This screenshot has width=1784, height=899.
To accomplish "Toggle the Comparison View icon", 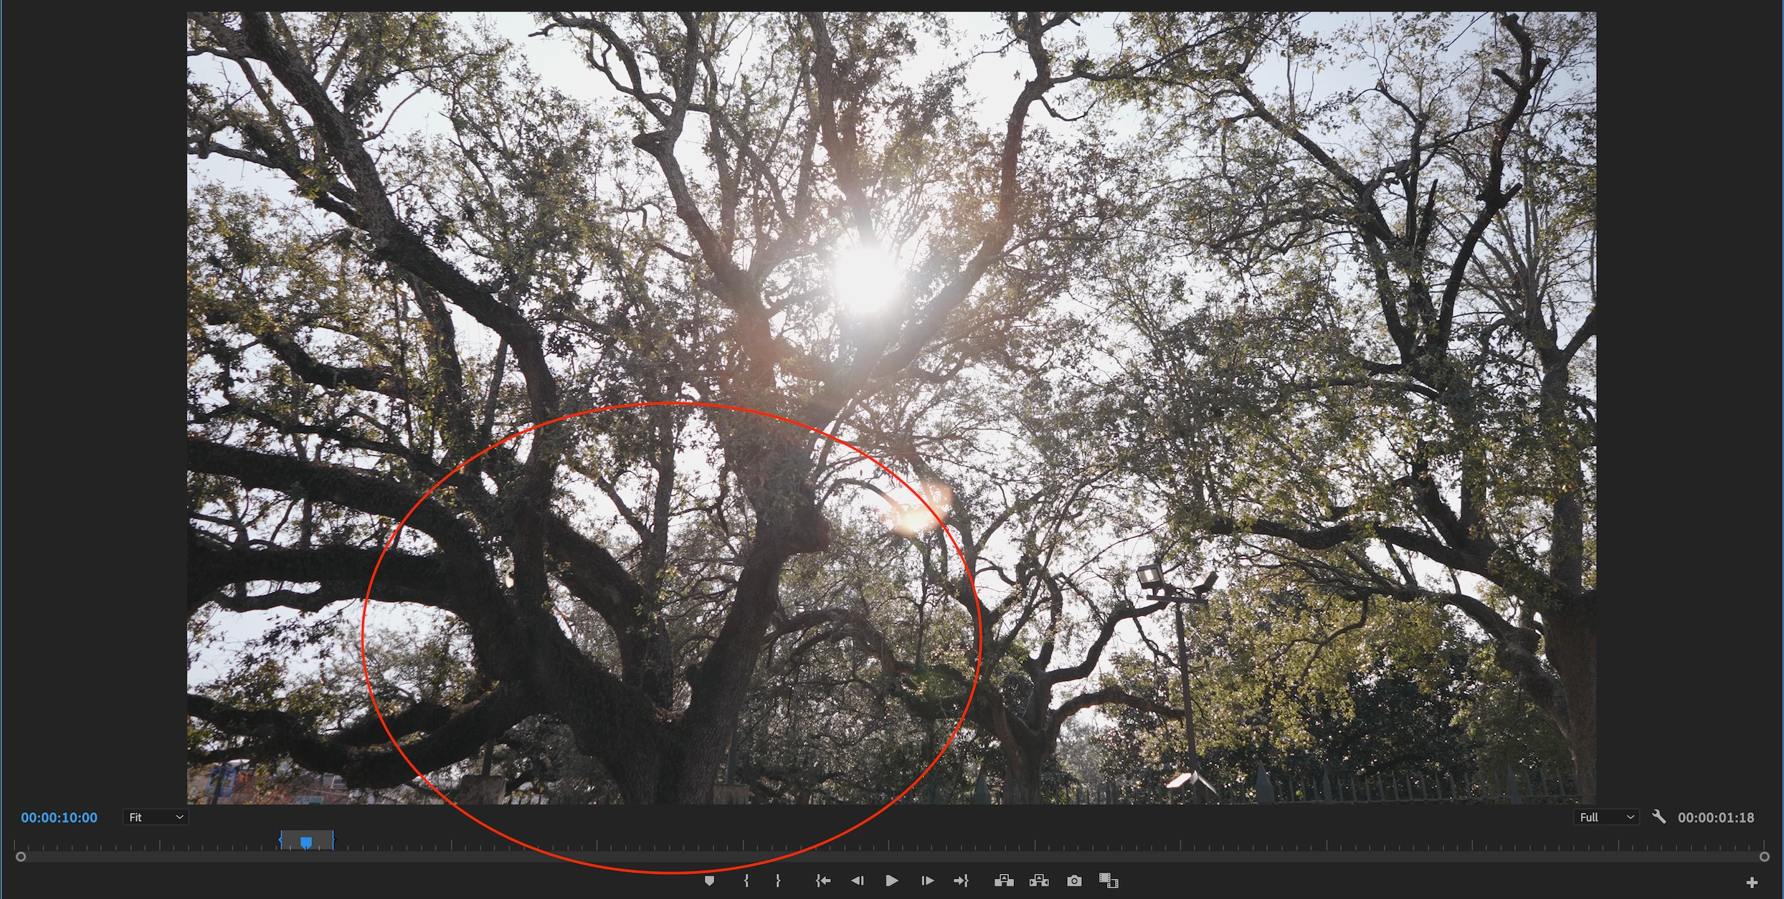I will (x=1109, y=880).
